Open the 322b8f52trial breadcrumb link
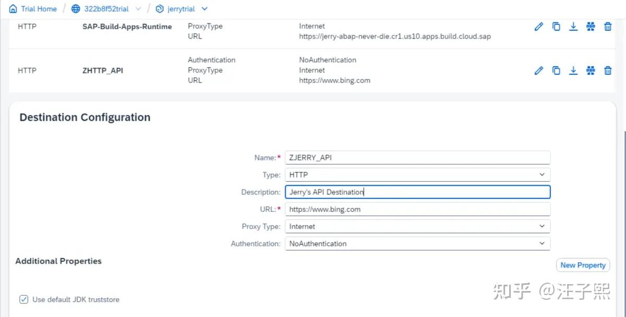Viewport: 626px width, 317px height. [x=106, y=9]
